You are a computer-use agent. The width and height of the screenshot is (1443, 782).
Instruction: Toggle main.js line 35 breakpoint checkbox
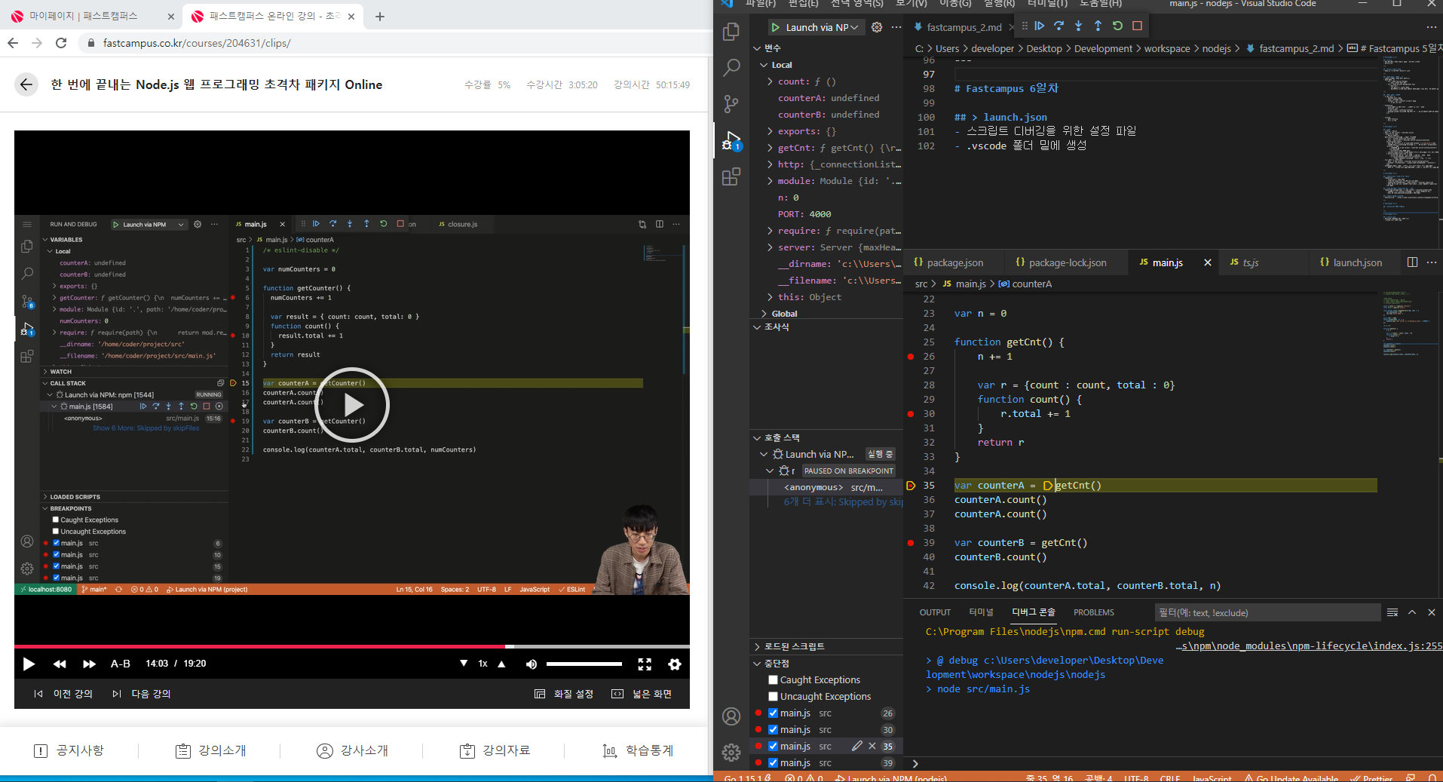click(773, 746)
